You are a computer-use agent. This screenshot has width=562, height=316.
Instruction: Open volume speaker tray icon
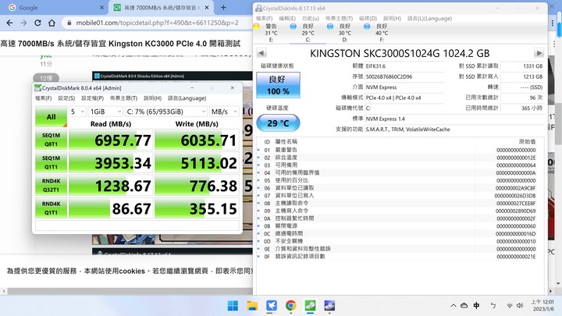[520, 306]
